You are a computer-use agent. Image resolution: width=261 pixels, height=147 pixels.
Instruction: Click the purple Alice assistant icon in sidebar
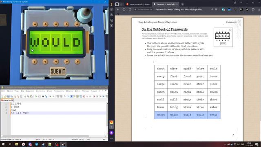click(x=111, y=133)
